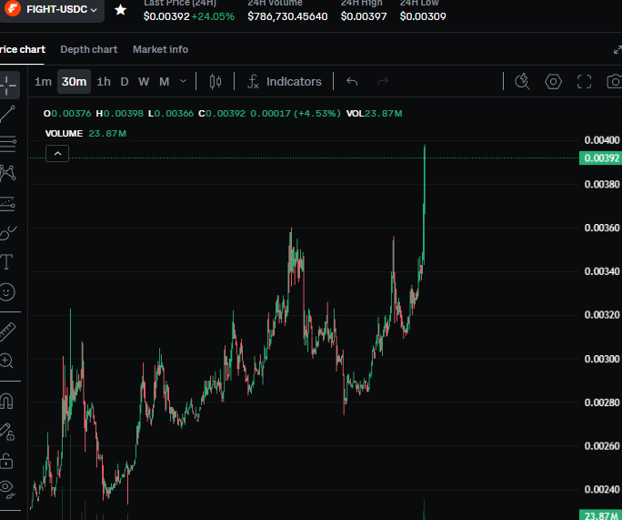The image size is (622, 520).
Task: Click the current price label 0.00392
Action: (601, 158)
